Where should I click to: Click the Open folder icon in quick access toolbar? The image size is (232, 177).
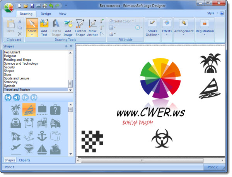click(x=26, y=6)
